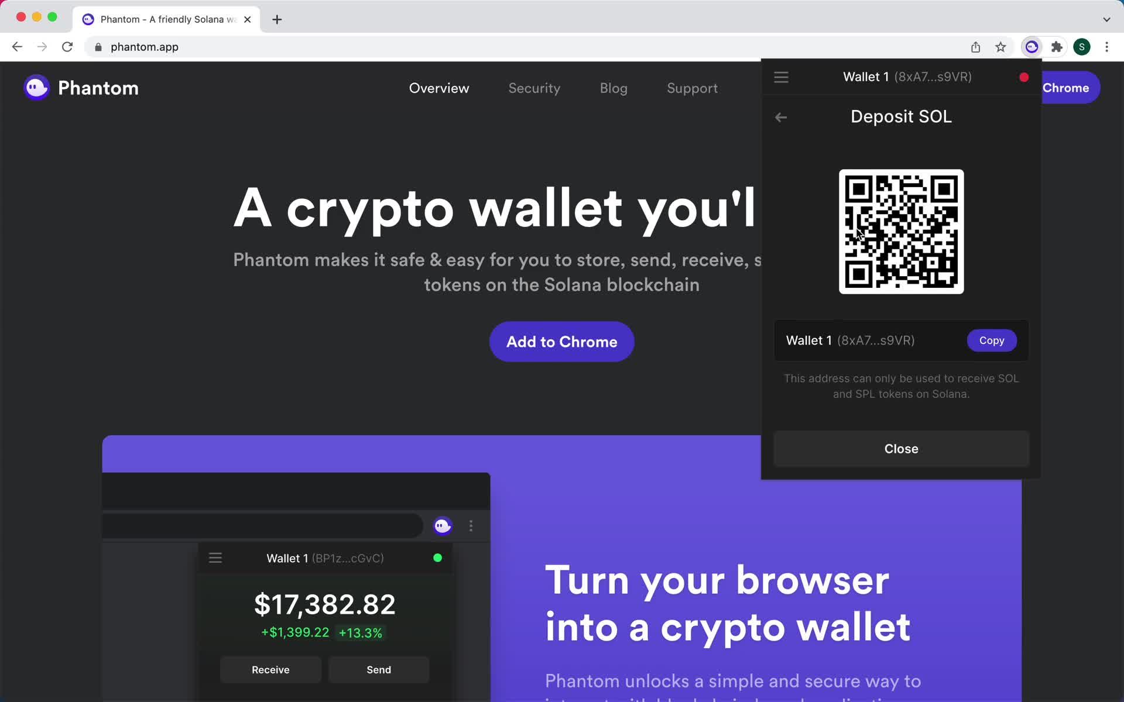Click Add to Chrome button on homepage
Viewport: 1124px width, 702px height.
pyautogui.click(x=561, y=341)
